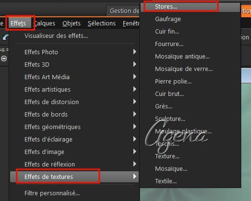Click the undo arrow icon
The image size is (251, 201).
click(x=5, y=37)
